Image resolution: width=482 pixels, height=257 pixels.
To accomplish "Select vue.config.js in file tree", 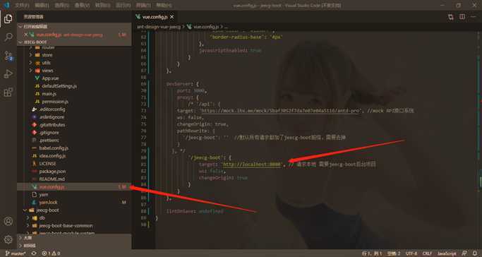I will [74, 186].
